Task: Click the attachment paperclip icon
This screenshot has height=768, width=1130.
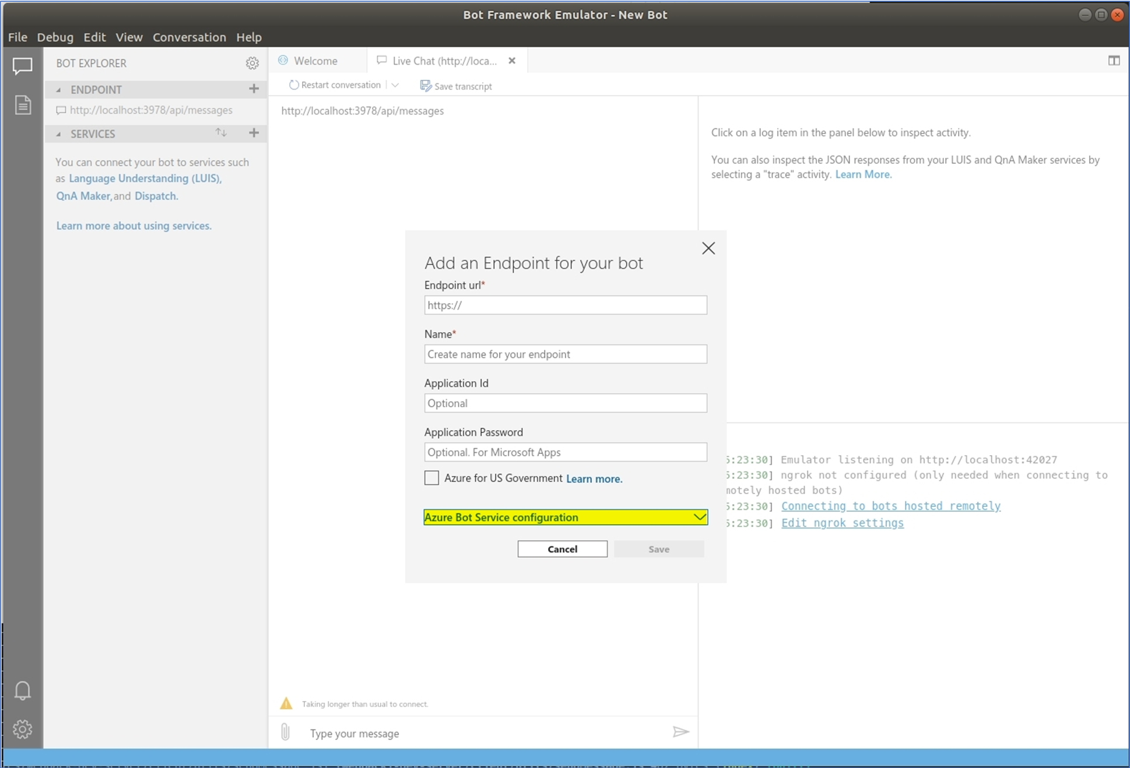Action: pos(285,732)
